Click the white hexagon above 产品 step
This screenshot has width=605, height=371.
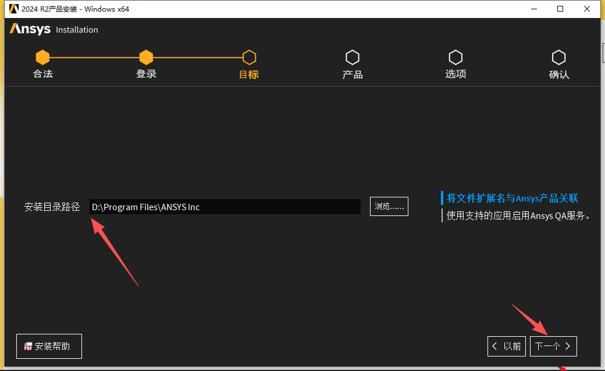pos(352,57)
